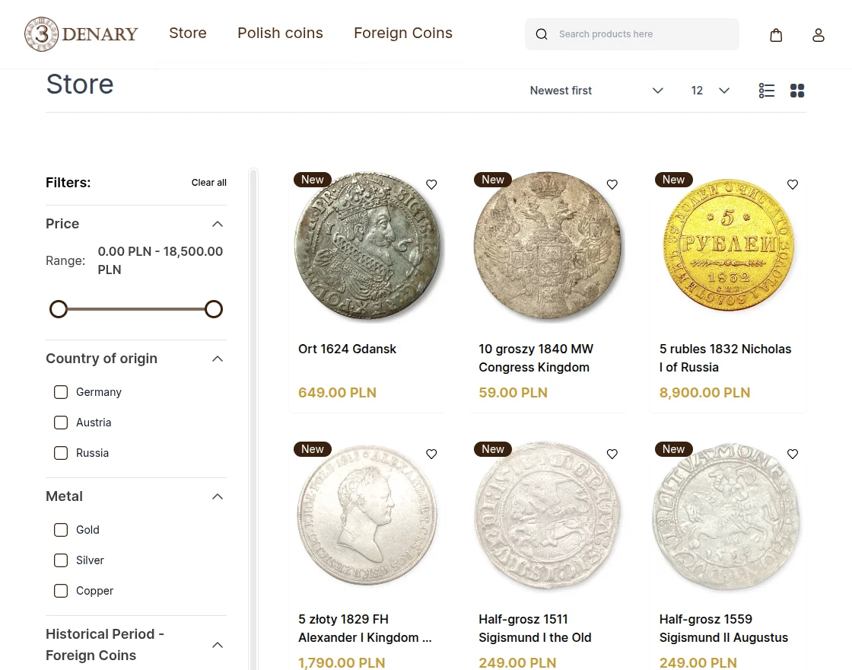Collapse the Country of origin filter section
The width and height of the screenshot is (852, 670).
pyautogui.click(x=218, y=358)
